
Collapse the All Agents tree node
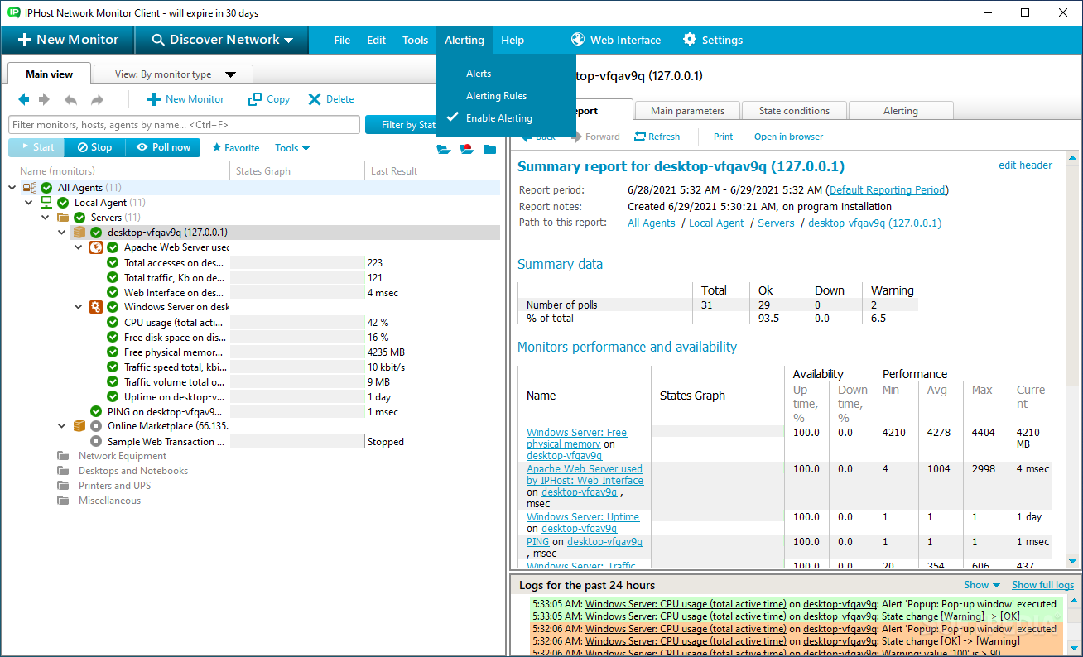(12, 188)
